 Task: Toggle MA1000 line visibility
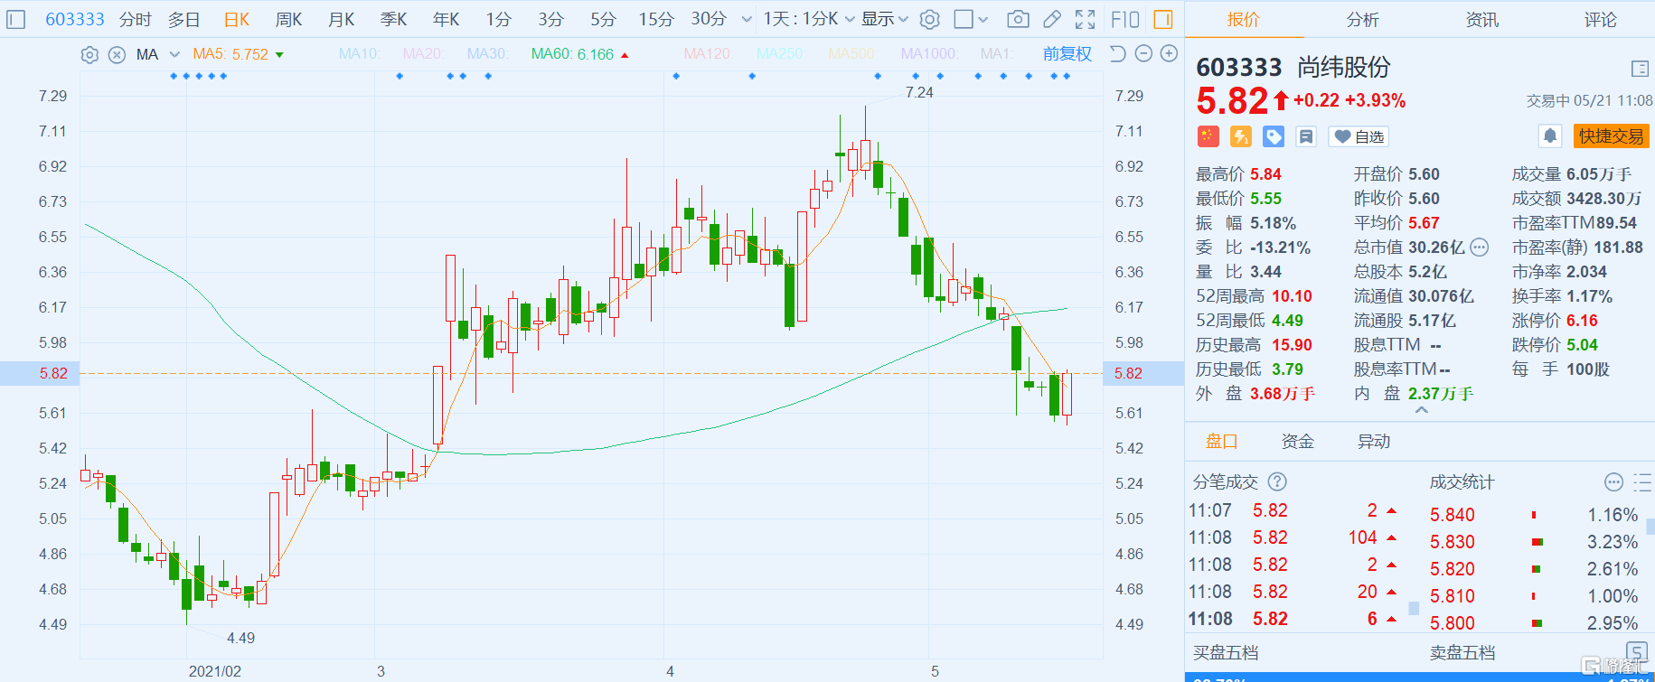pos(929,54)
